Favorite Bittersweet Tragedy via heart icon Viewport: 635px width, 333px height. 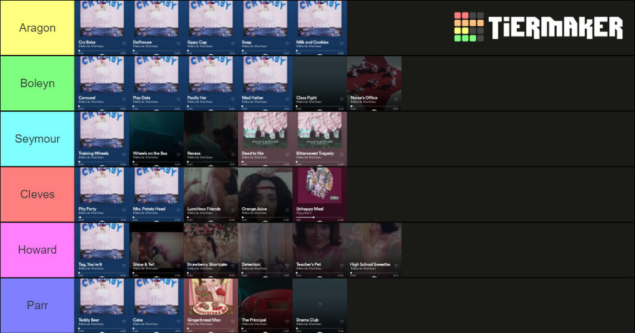341,155
